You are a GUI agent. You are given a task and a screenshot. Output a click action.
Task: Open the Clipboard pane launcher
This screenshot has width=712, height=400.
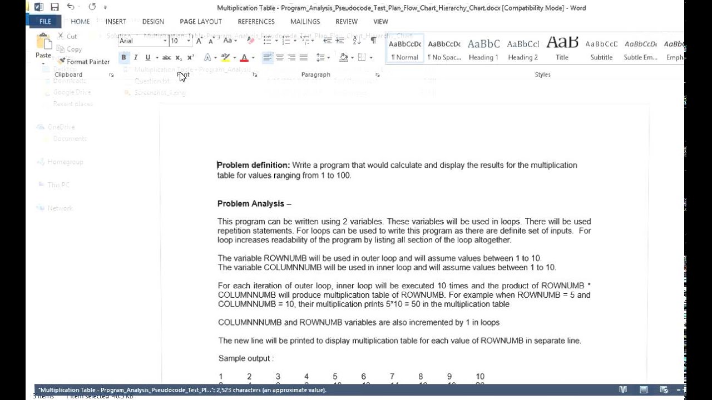[x=111, y=74]
